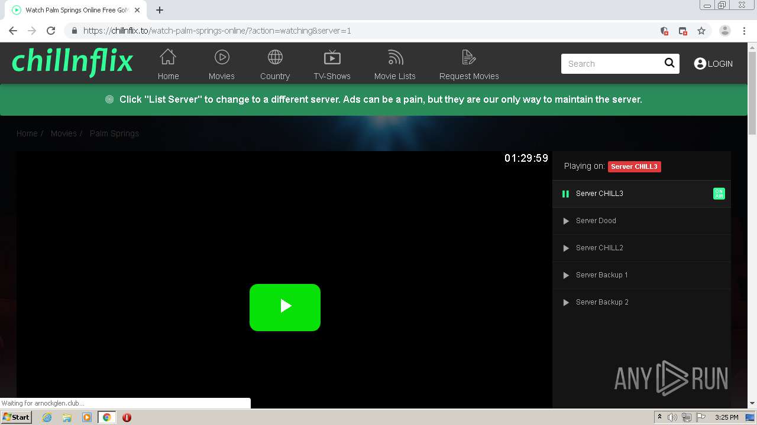Open the media player taskbar icon
Viewport: 757px width, 425px height.
(87, 417)
